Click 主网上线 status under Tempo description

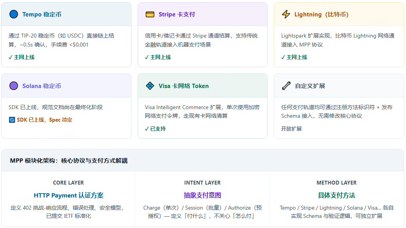point(22,57)
